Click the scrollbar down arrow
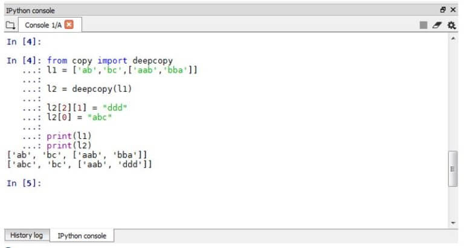The image size is (464, 248). click(453, 223)
